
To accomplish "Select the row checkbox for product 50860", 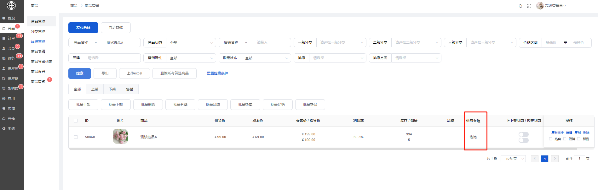I will [x=76, y=137].
